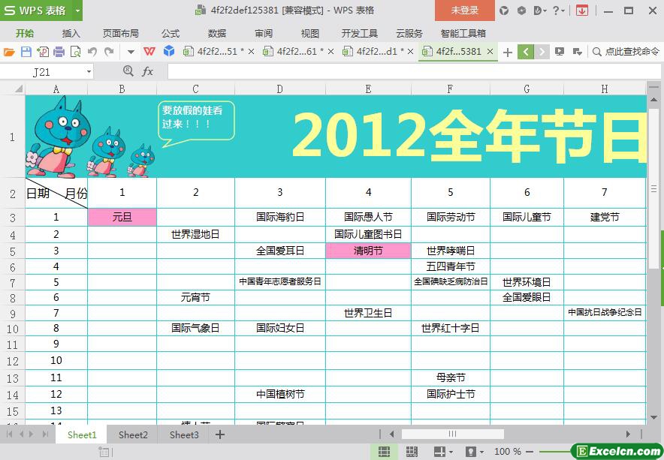The width and height of the screenshot is (664, 460).
Task: Add a new document tab with plus
Action: tap(507, 52)
